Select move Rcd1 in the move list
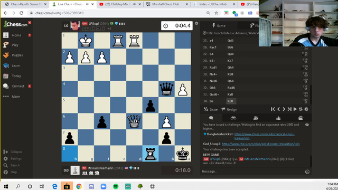This screenshot has width=338, height=190. [x=213, y=68]
